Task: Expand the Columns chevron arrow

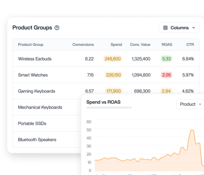Action: tap(194, 28)
